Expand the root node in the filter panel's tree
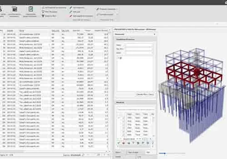The width and height of the screenshot is (227, 159). click(x=118, y=58)
